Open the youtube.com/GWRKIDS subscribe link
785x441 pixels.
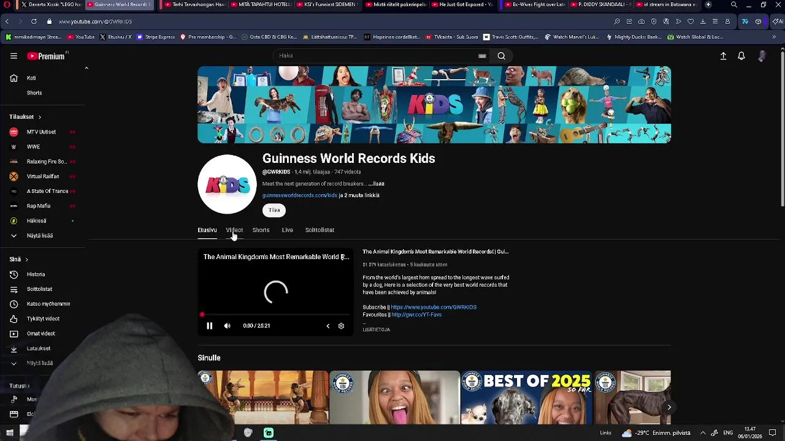coord(434,307)
